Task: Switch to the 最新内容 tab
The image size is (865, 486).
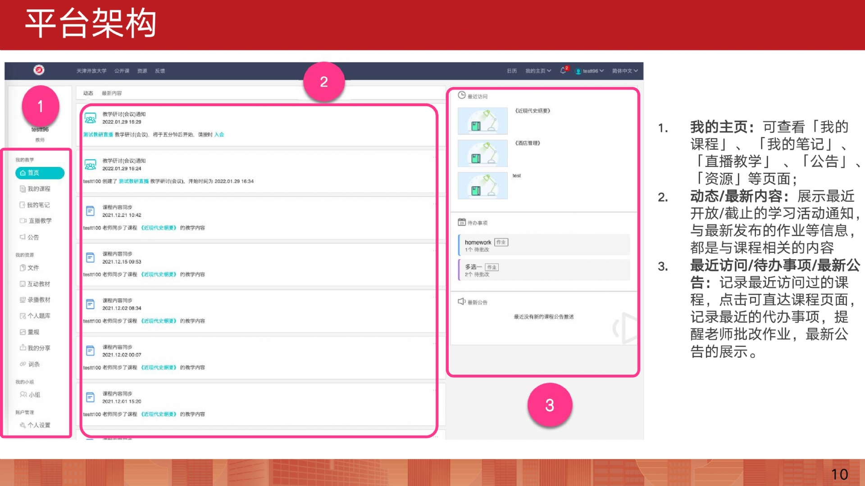Action: [111, 93]
